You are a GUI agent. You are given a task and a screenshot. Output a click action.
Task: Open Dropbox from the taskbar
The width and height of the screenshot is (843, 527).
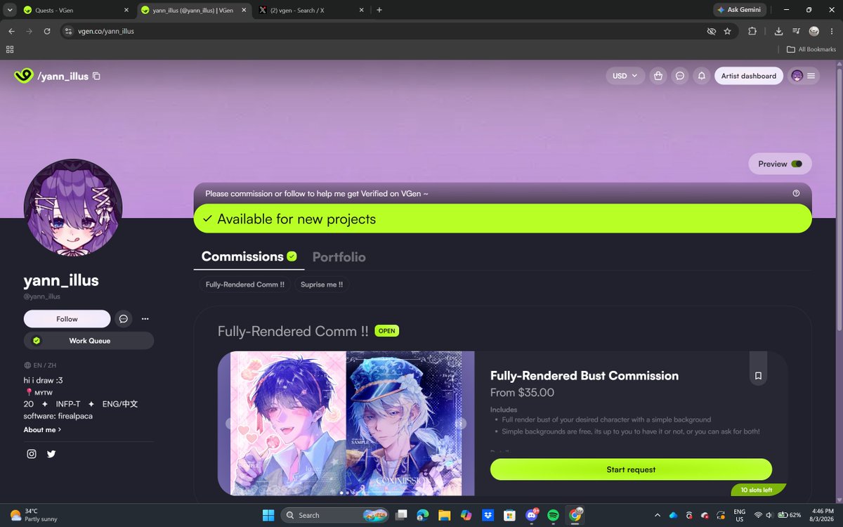click(488, 515)
